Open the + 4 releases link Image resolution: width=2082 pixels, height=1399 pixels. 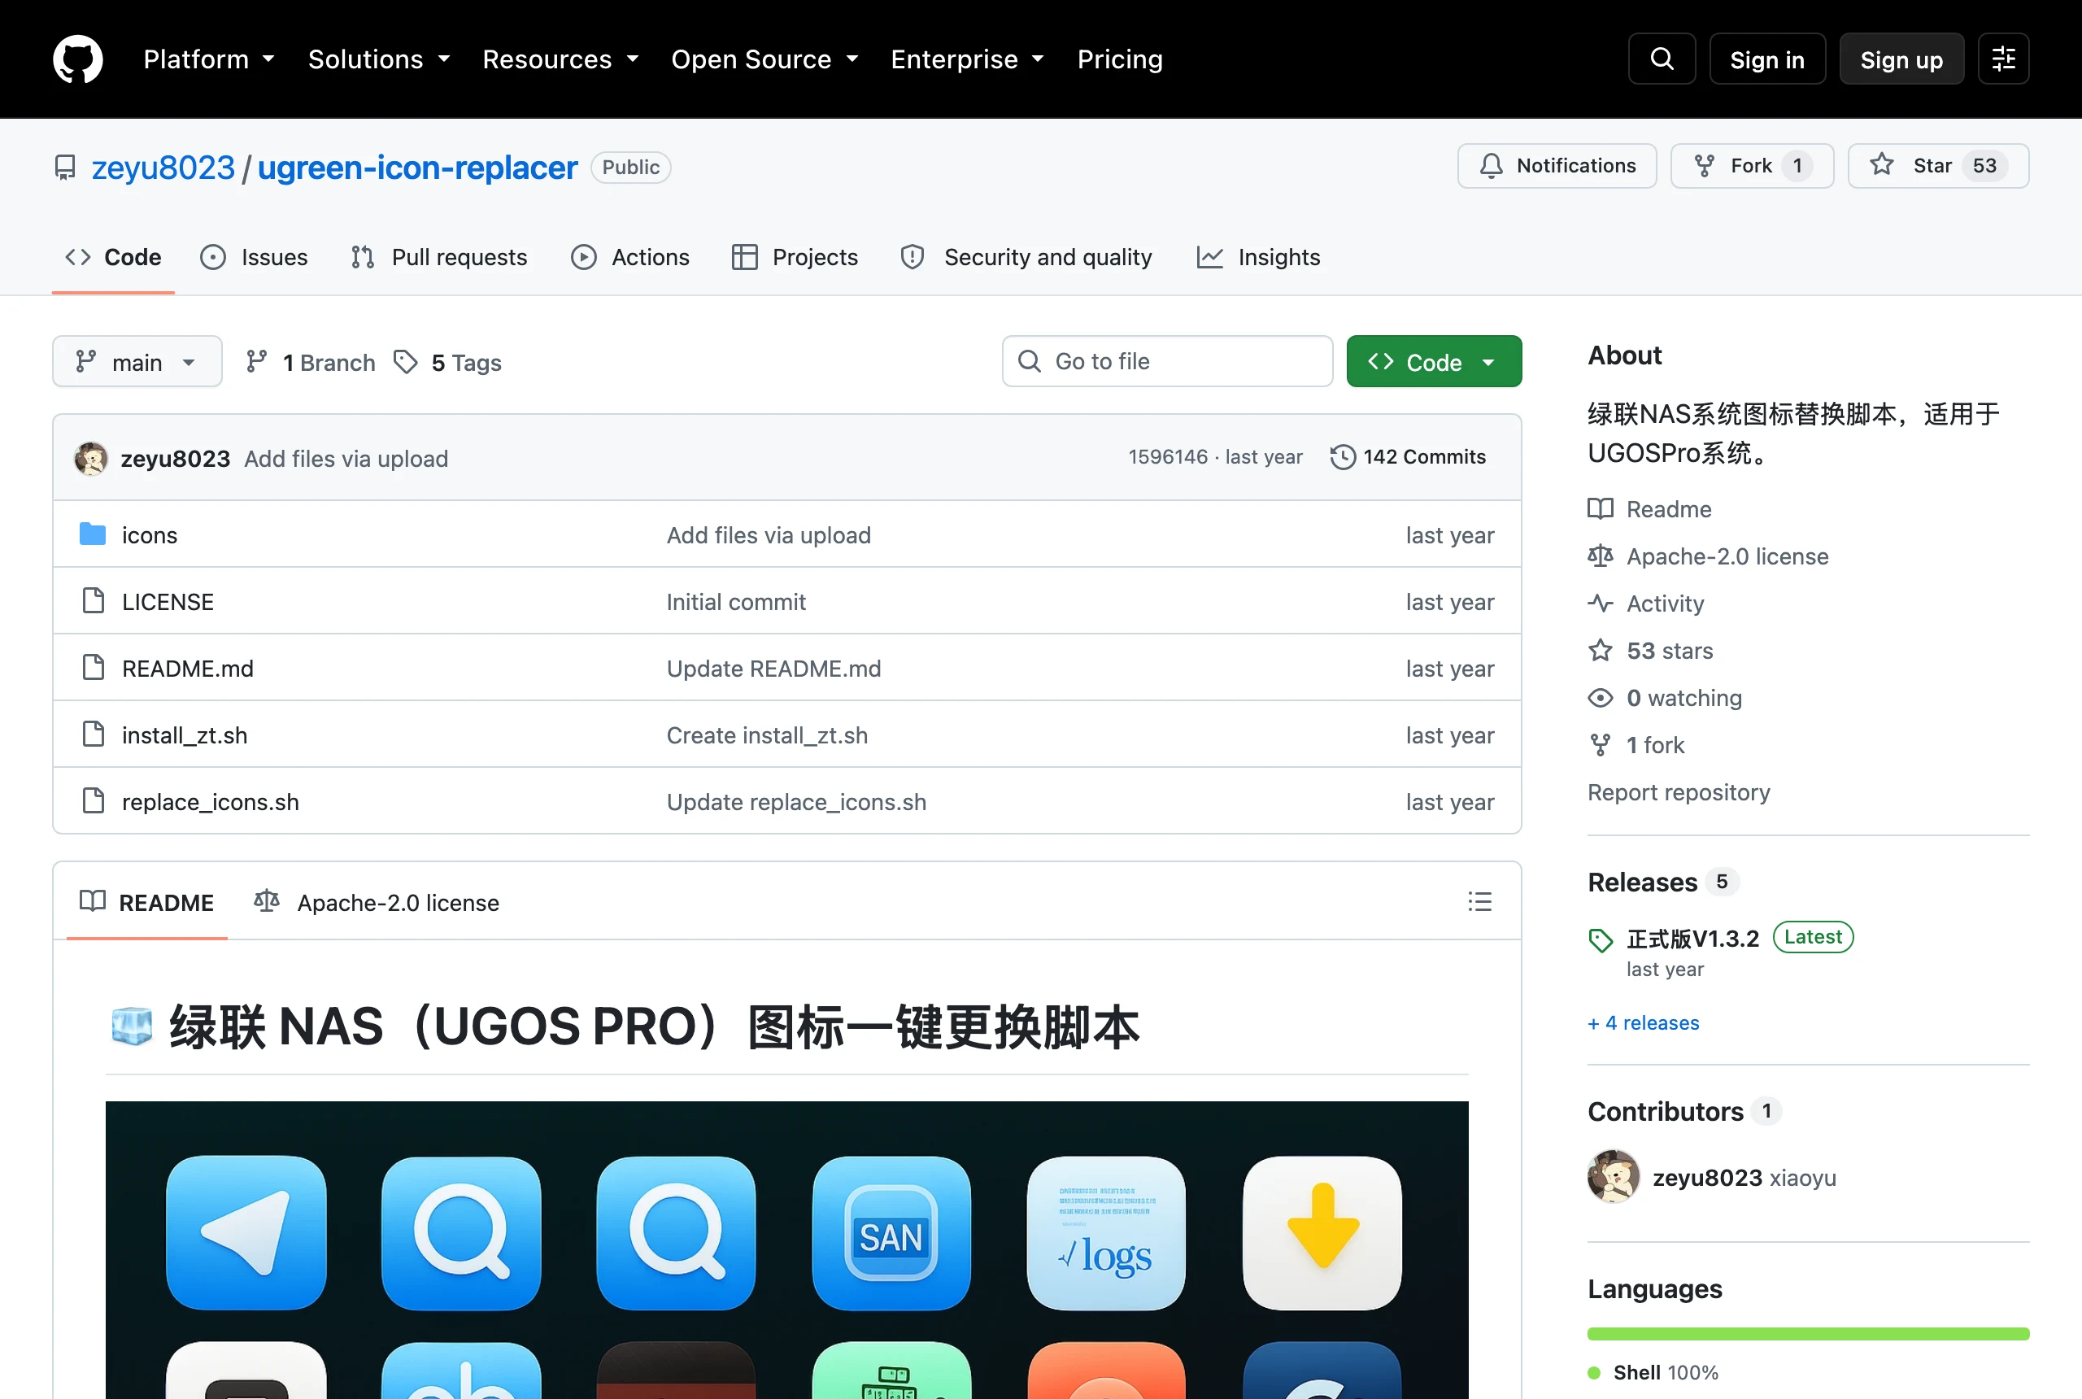pos(1643,1022)
